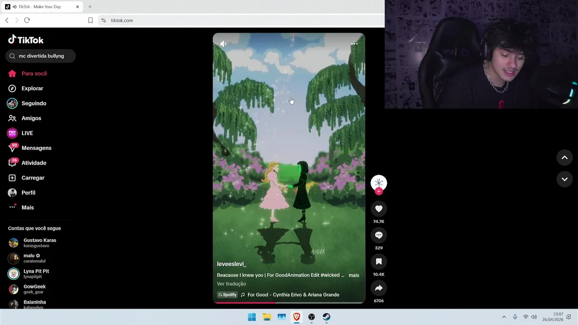This screenshot has width=578, height=325.
Task: Open Steam from the taskbar
Action: pyautogui.click(x=326, y=317)
